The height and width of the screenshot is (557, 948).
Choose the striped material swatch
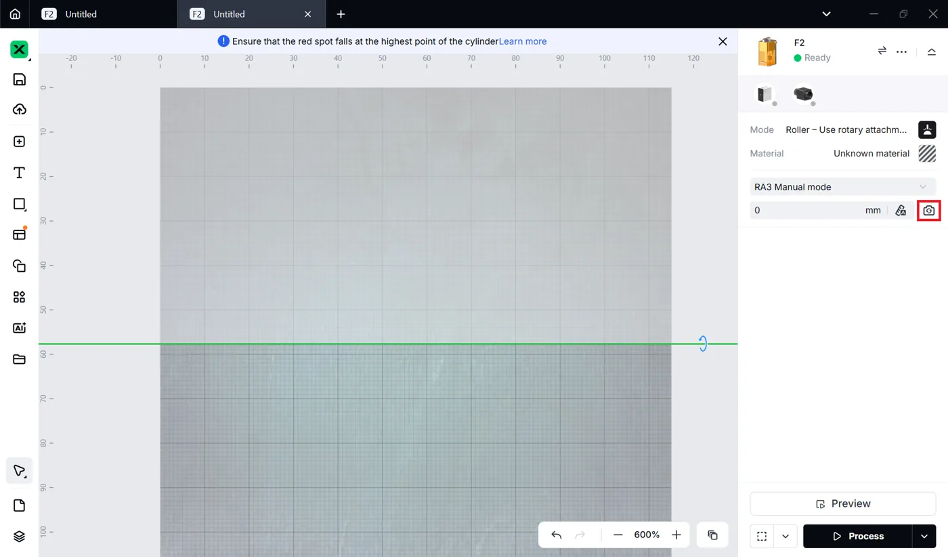[x=927, y=153]
